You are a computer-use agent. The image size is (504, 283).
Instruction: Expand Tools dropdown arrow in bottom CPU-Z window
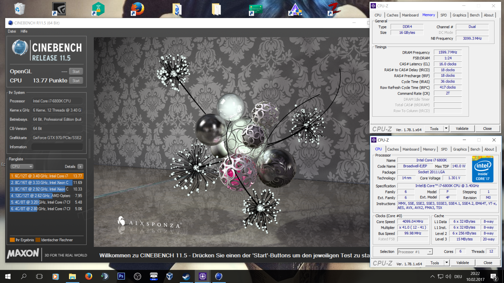coord(447,263)
